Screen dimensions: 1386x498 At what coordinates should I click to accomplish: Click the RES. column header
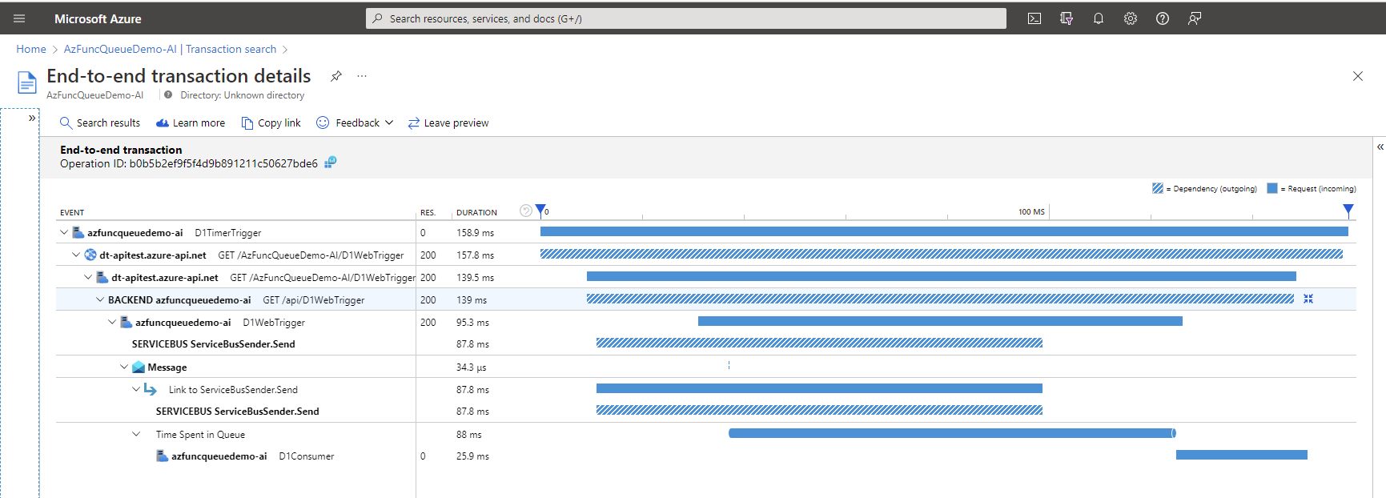tap(428, 212)
